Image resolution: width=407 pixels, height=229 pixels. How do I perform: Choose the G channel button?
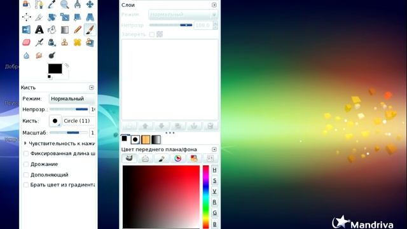click(215, 213)
